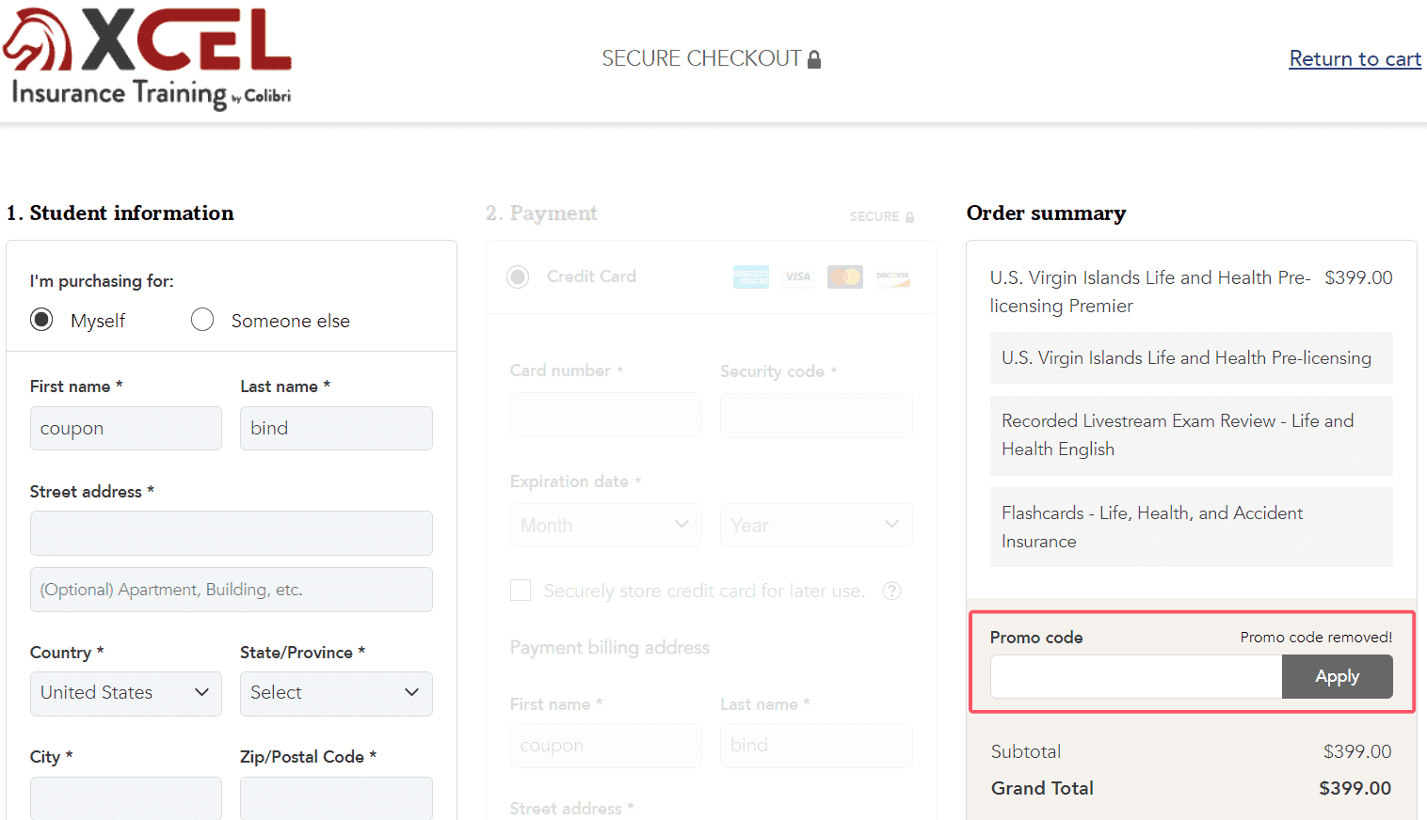
Task: Choose the Someone else radio option
Action: tap(202, 320)
